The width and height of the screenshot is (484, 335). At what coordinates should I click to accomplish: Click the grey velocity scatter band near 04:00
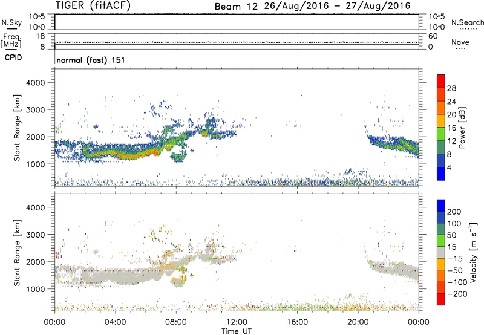pyautogui.click(x=116, y=276)
